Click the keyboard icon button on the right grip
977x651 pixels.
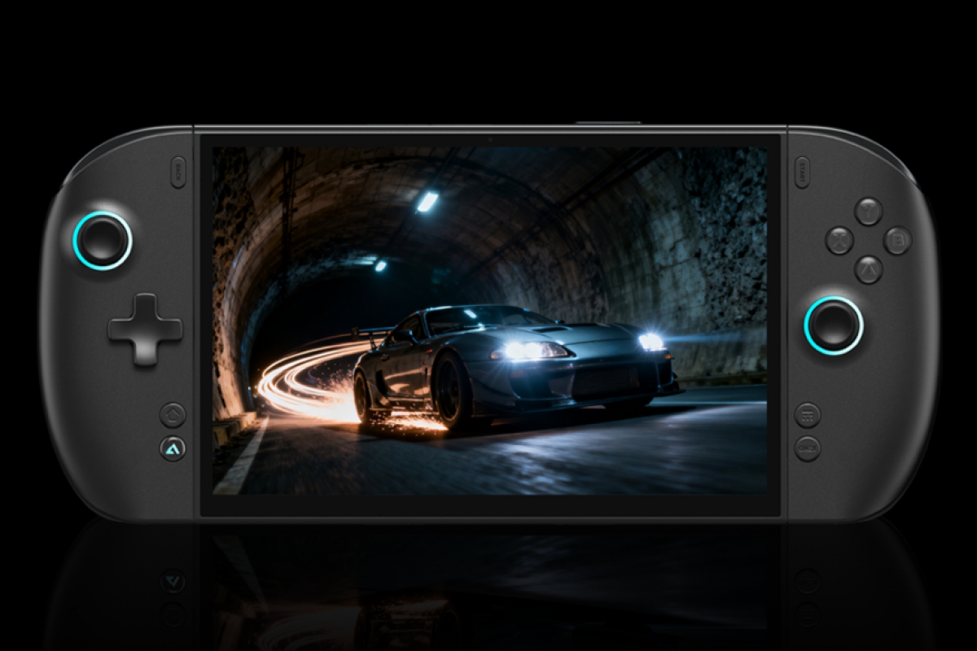(807, 415)
